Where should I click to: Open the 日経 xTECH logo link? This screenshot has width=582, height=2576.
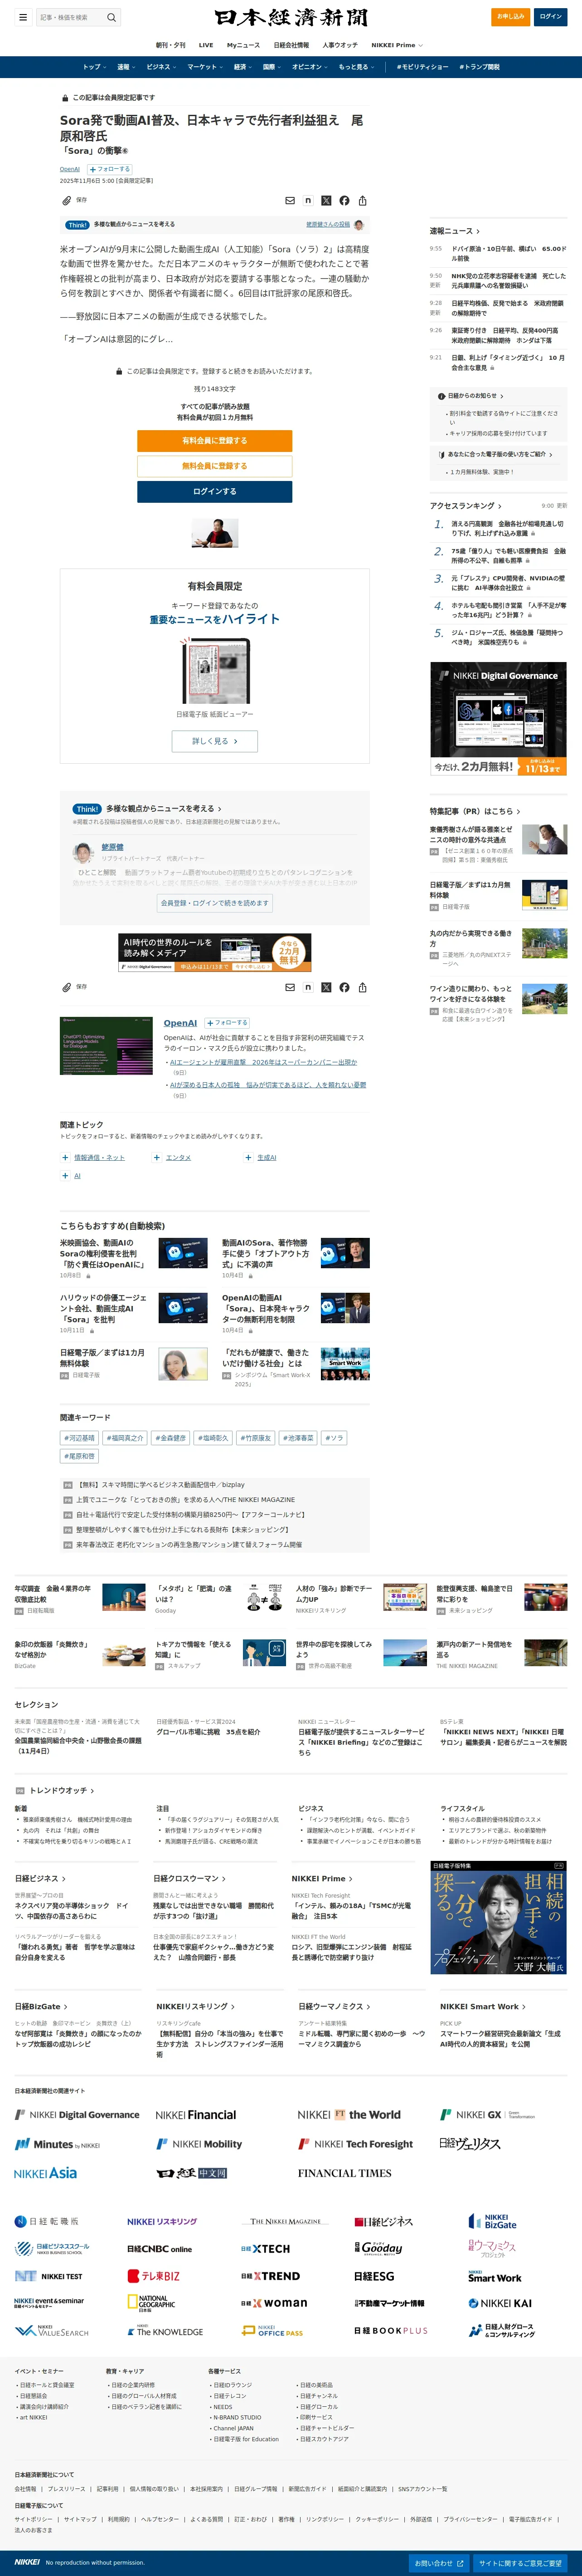pyautogui.click(x=266, y=2248)
